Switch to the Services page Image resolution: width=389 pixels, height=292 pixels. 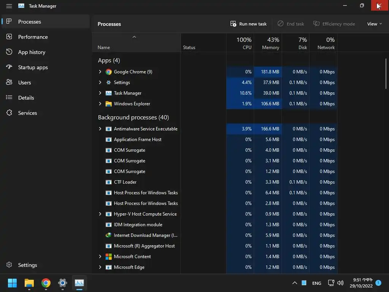pyautogui.click(x=46, y=113)
